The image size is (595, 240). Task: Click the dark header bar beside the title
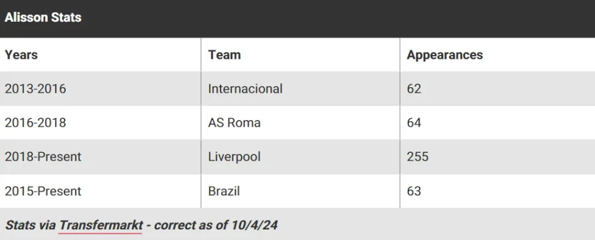coord(338,18)
